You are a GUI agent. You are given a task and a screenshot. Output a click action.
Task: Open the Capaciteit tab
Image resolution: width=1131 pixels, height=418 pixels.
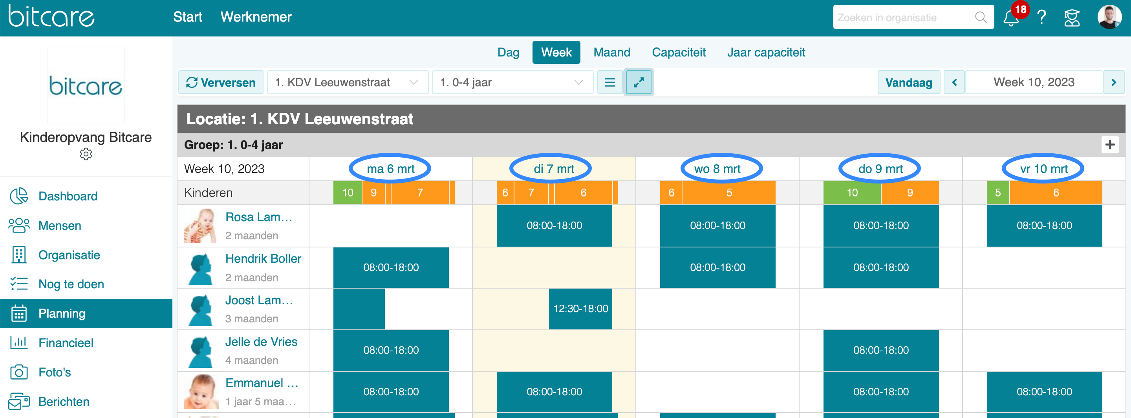(x=679, y=52)
